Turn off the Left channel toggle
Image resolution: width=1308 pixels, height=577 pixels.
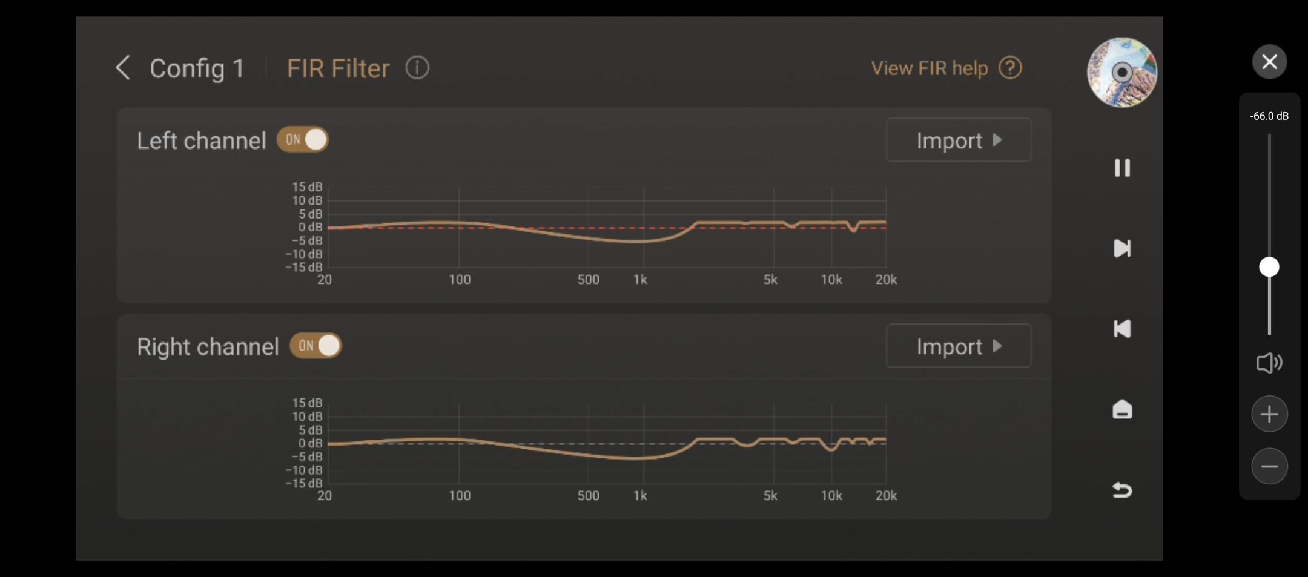click(x=303, y=140)
